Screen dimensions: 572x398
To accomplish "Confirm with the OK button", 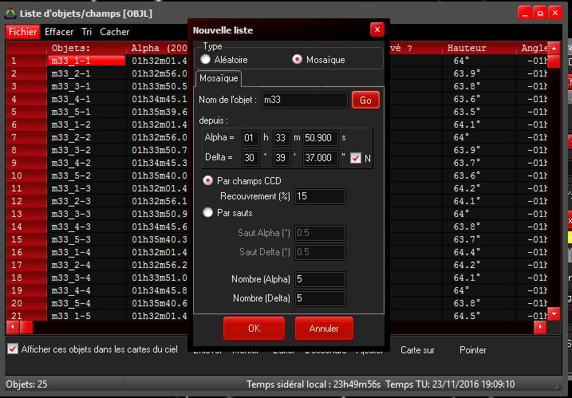I will click(x=254, y=328).
